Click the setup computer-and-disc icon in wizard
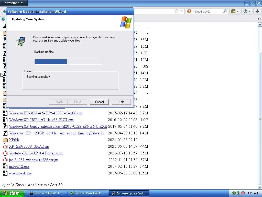The height and width of the screenshot is (197, 262). pos(21,41)
